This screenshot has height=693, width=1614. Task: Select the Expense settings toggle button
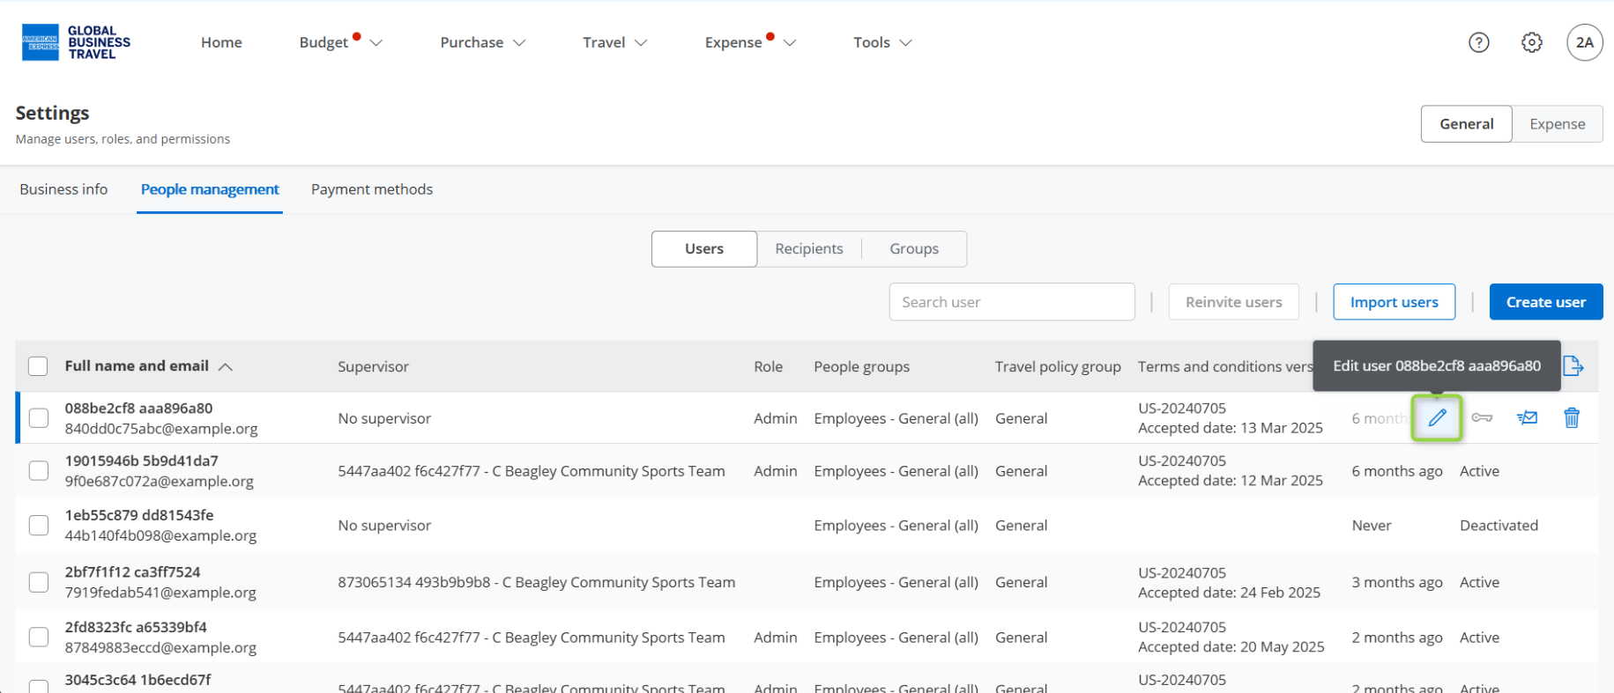(1558, 124)
